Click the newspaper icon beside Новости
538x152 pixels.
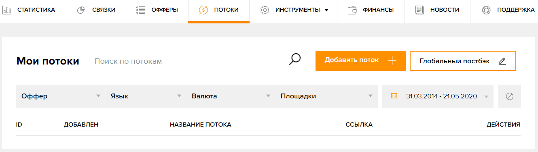pyautogui.click(x=419, y=10)
